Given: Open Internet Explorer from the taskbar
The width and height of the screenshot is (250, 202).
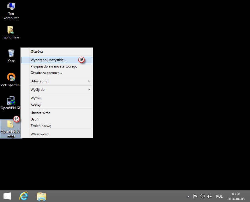Looking at the screenshot, I should pos(24,196).
